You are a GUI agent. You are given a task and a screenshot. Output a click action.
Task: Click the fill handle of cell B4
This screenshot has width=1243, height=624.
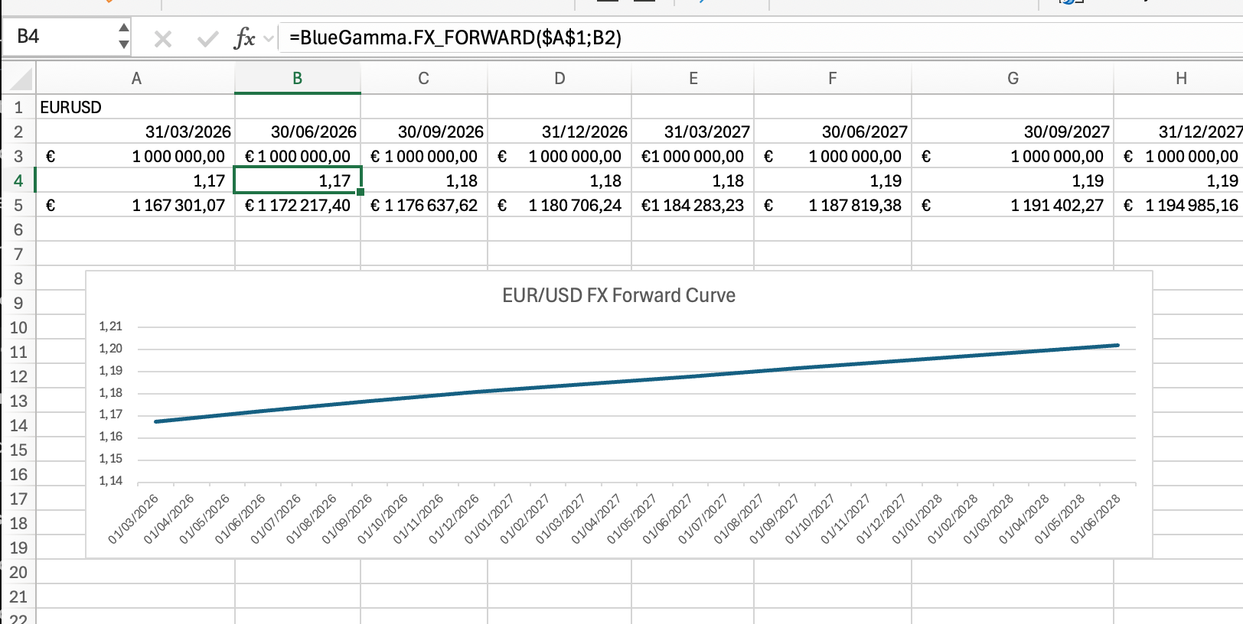tap(361, 192)
